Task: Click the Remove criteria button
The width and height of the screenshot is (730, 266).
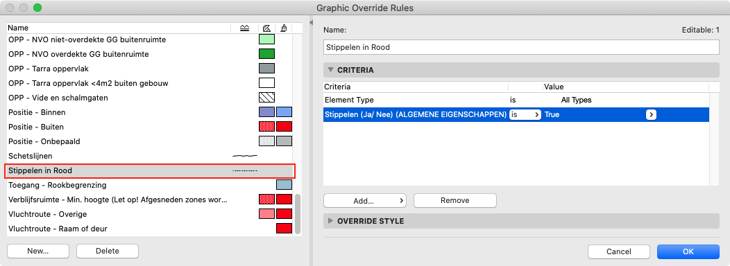Action: (455, 200)
